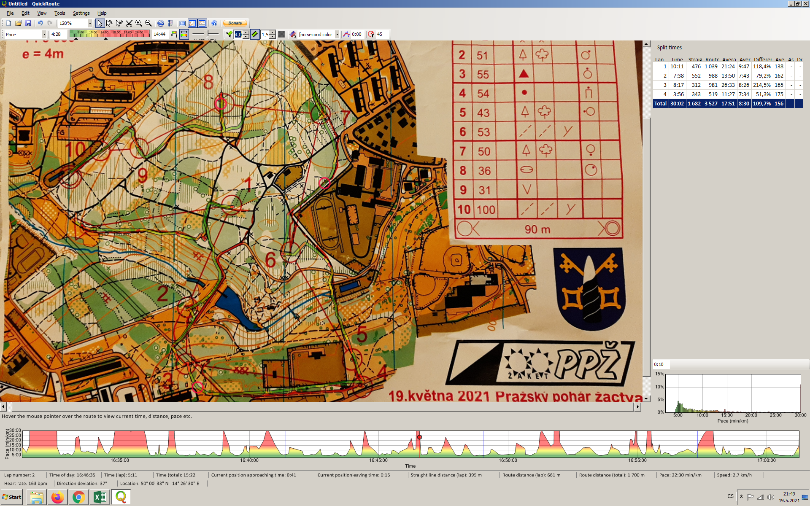Screen dimensions: 810x506
Task: Select lap 1 row with time 10:11
Action: coord(728,67)
